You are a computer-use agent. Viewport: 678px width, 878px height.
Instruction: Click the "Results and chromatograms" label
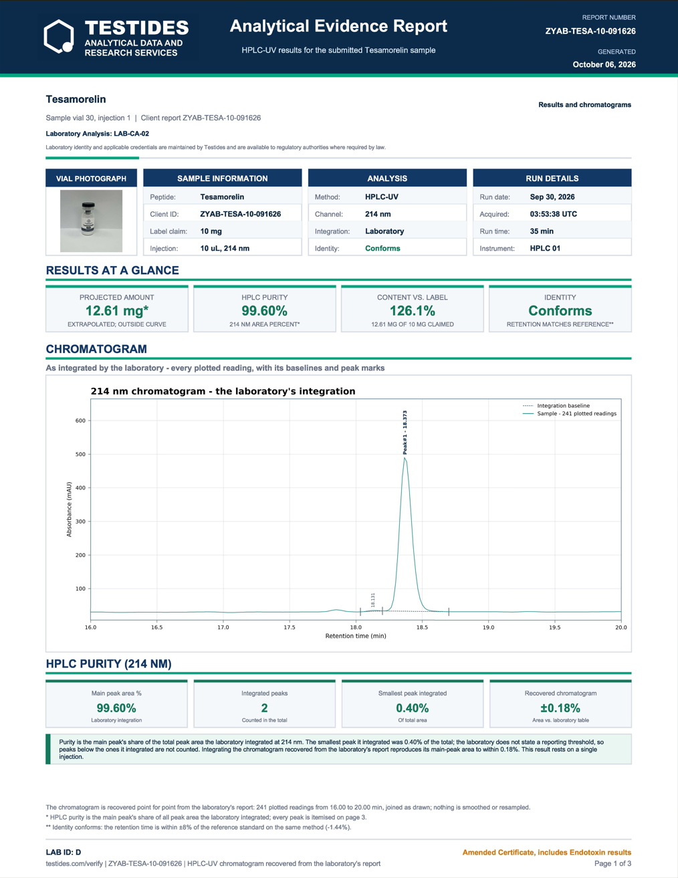point(584,105)
